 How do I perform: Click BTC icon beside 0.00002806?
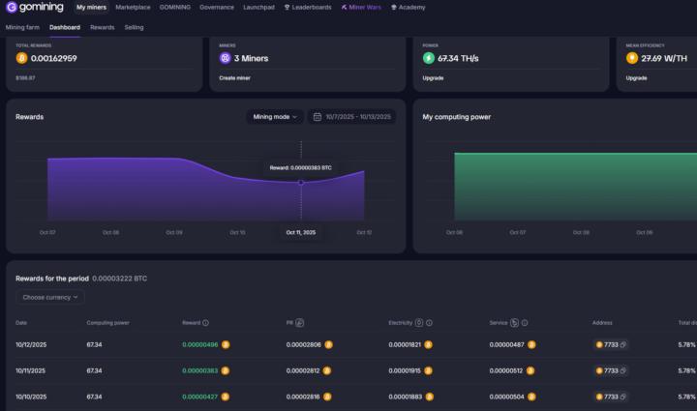tap(328, 345)
